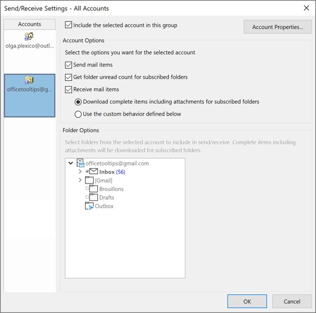This screenshot has width=316, height=313.
Task: Disable the Receive mail items checkbox
Action: [x=68, y=89]
